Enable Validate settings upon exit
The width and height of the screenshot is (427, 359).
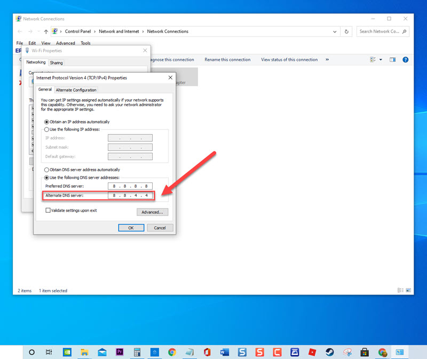[x=48, y=210]
